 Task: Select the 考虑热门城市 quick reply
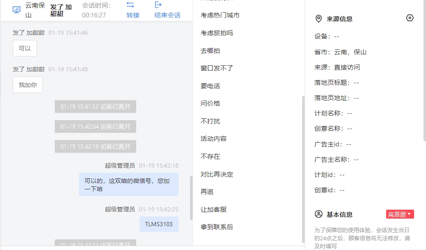(x=220, y=15)
